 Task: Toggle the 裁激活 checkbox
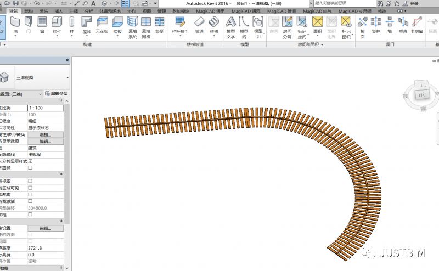(x=30, y=201)
